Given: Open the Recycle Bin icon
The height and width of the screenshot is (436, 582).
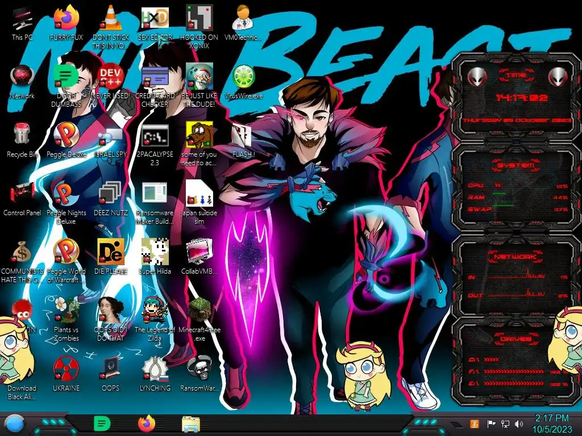Looking at the screenshot, I should pos(22,140).
